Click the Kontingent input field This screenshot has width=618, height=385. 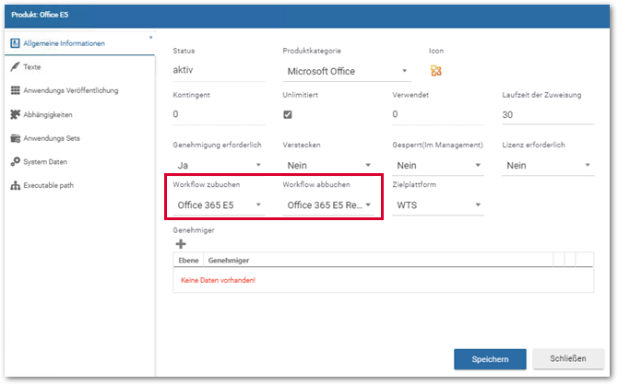click(x=219, y=114)
